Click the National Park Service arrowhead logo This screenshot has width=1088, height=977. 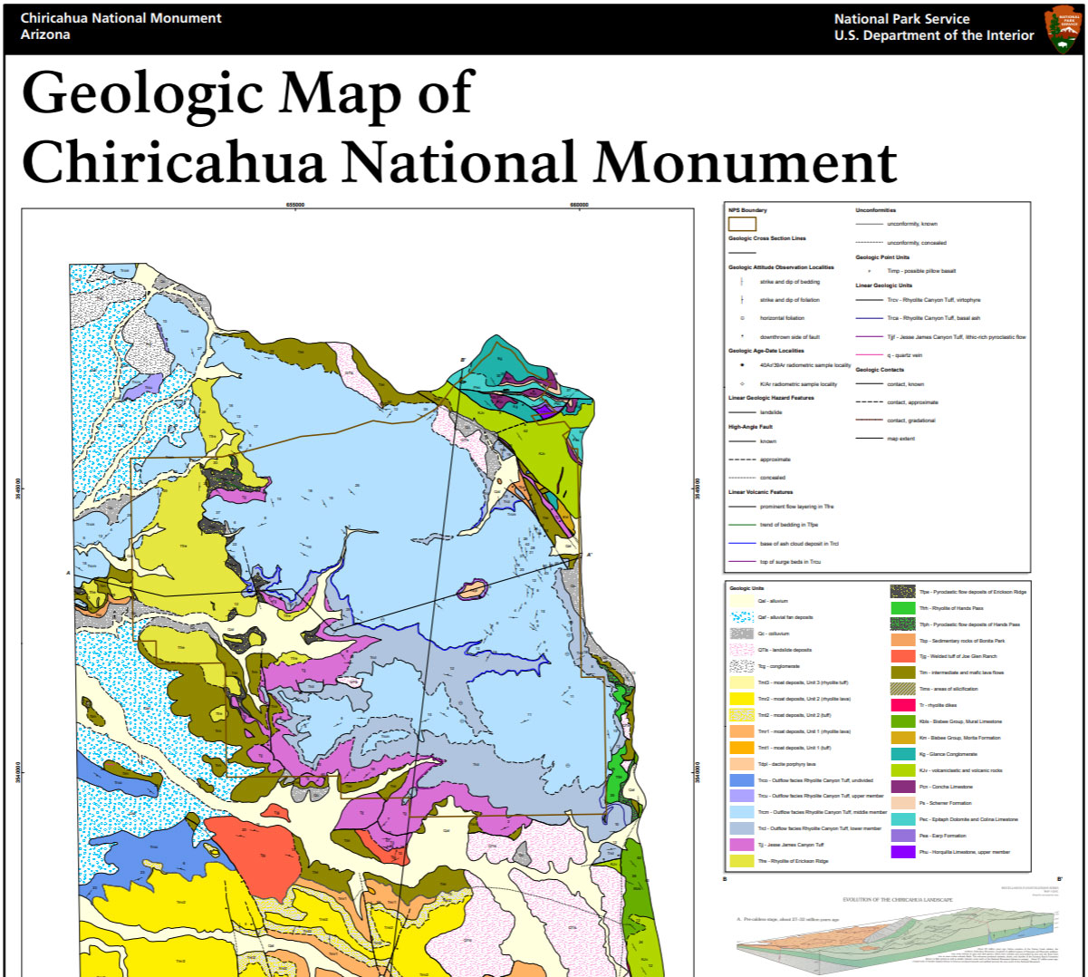pyautogui.click(x=1063, y=28)
